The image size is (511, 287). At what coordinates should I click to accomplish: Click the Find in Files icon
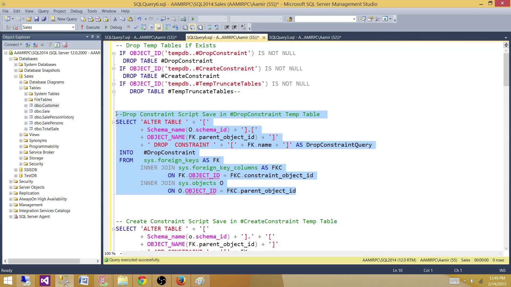pyautogui.click(x=290, y=19)
